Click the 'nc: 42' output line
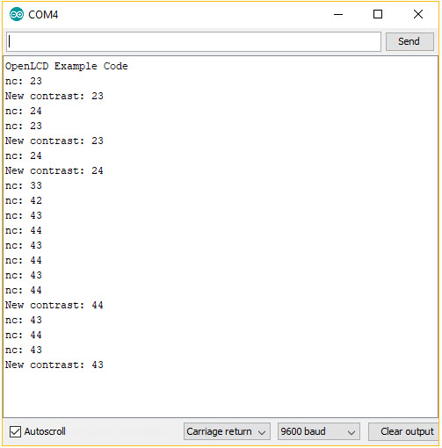Image resolution: width=442 pixels, height=448 pixels. tap(24, 200)
